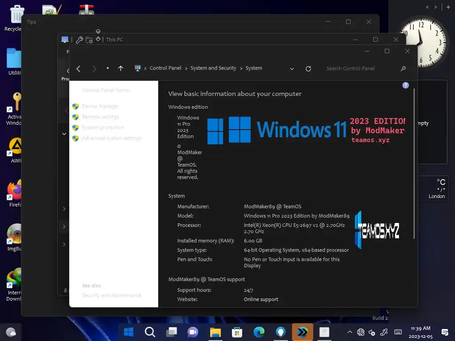Open the address bar history dropdown
This screenshot has width=455, height=341.
pyautogui.click(x=291, y=69)
